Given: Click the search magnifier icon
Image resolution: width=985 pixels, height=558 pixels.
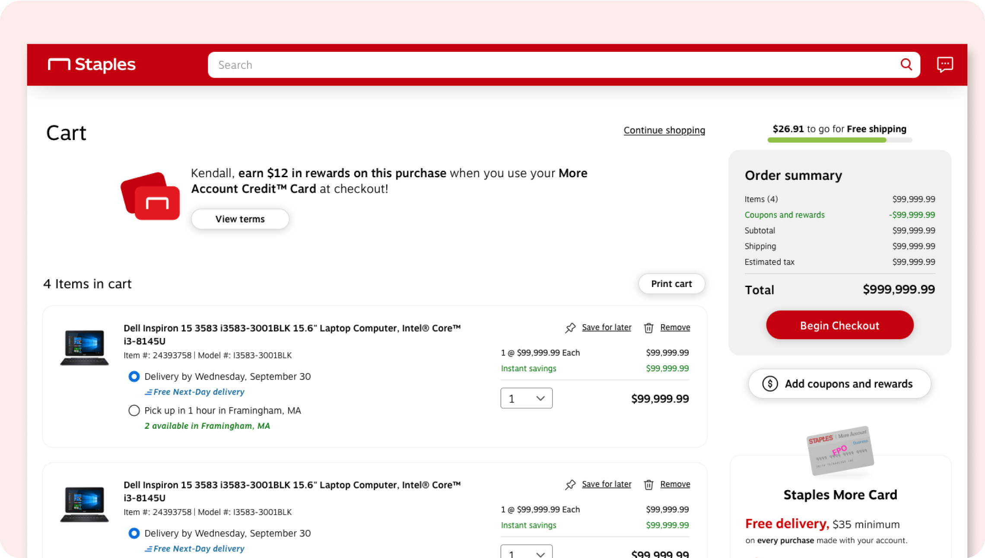Looking at the screenshot, I should click(906, 65).
